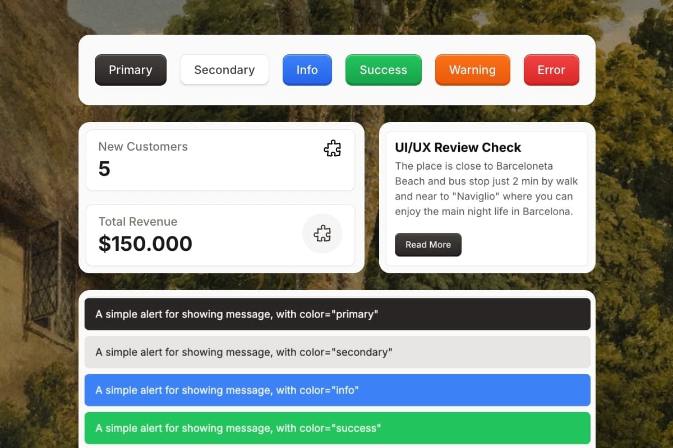
Task: Click the blue Info button
Action: tap(307, 70)
